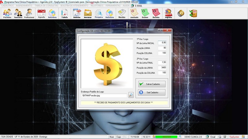
Task: Click the Endereço Padrão do Logo field
Action: 104,96
